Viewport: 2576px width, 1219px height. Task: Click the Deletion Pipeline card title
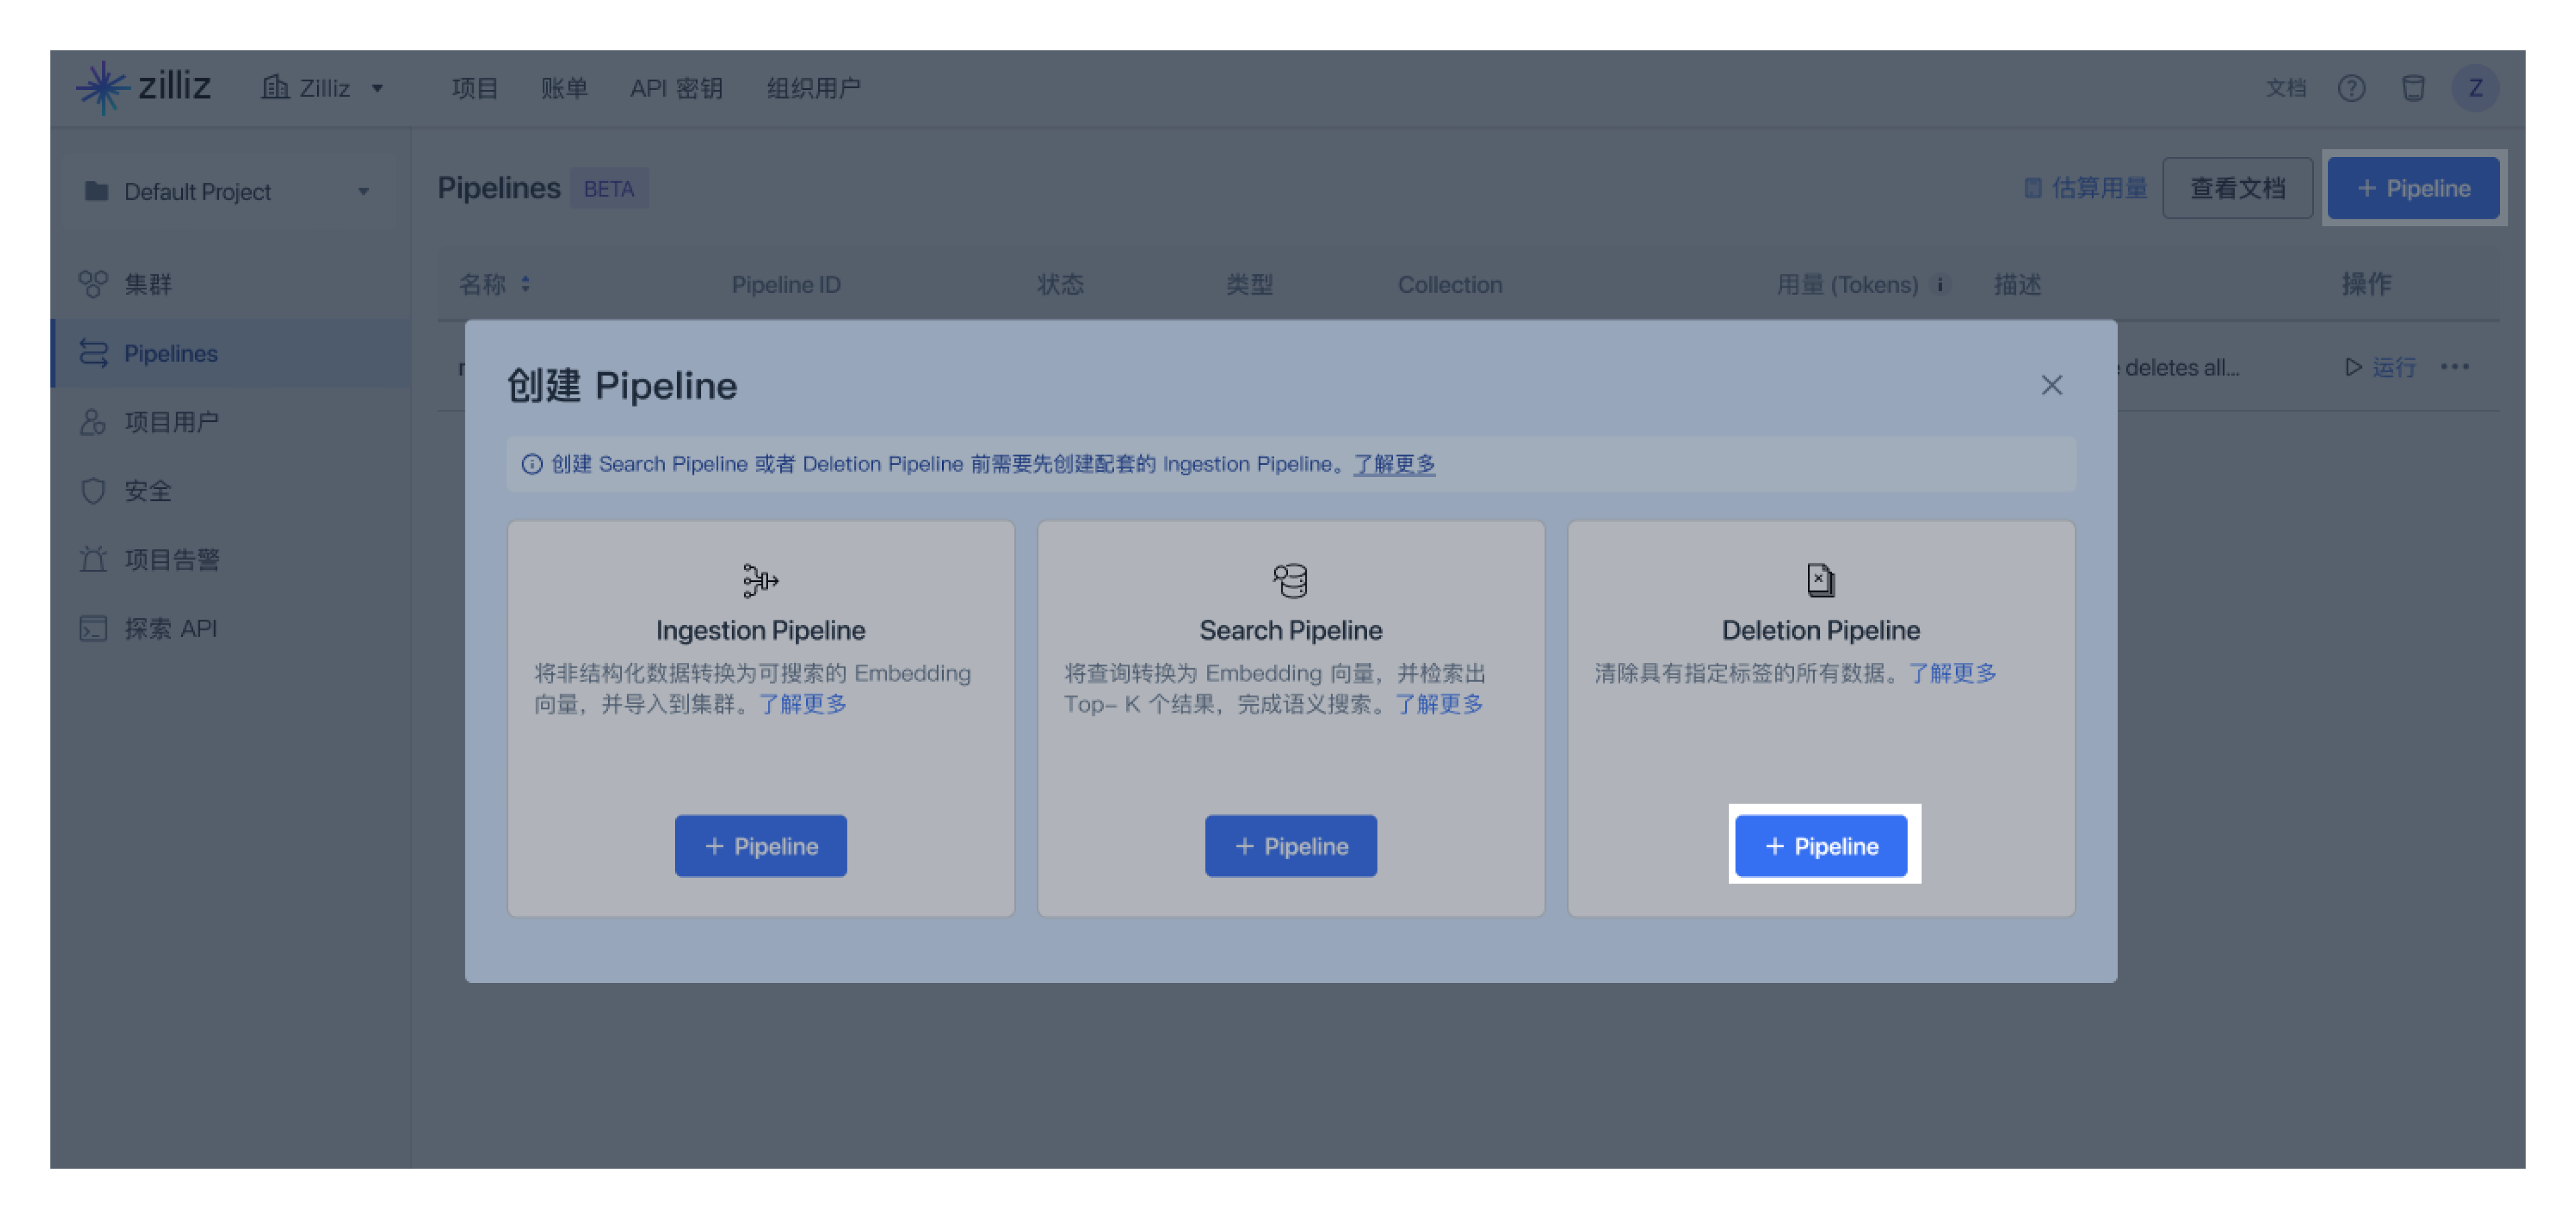(1820, 629)
